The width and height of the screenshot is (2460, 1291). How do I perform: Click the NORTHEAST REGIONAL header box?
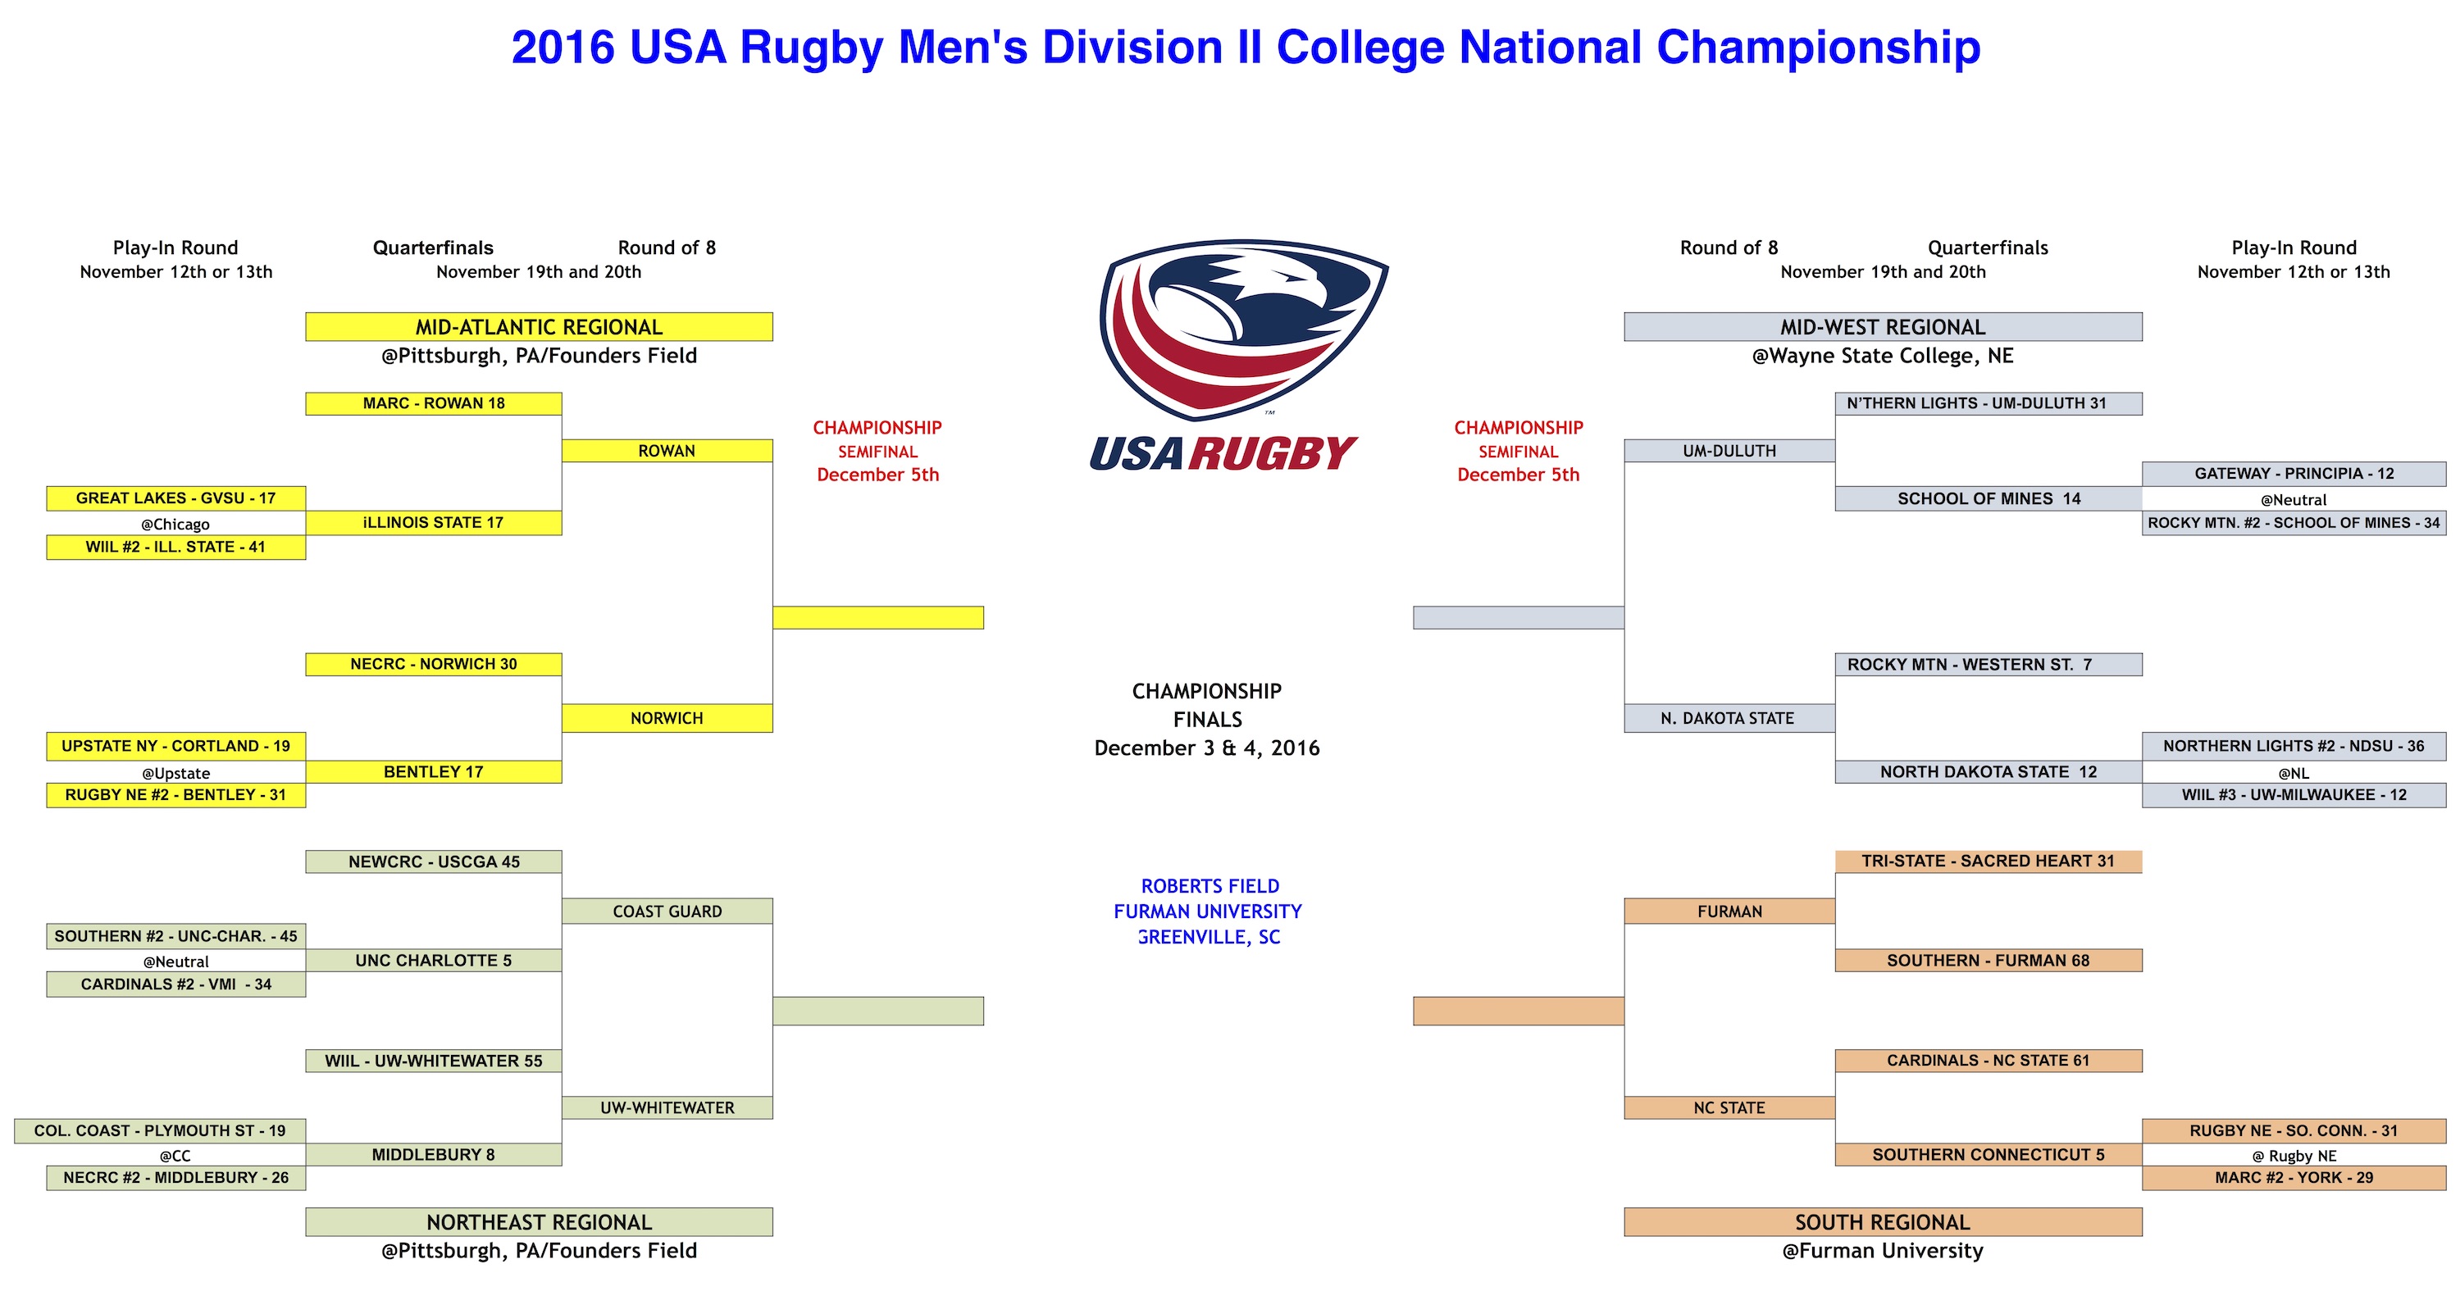click(539, 1222)
